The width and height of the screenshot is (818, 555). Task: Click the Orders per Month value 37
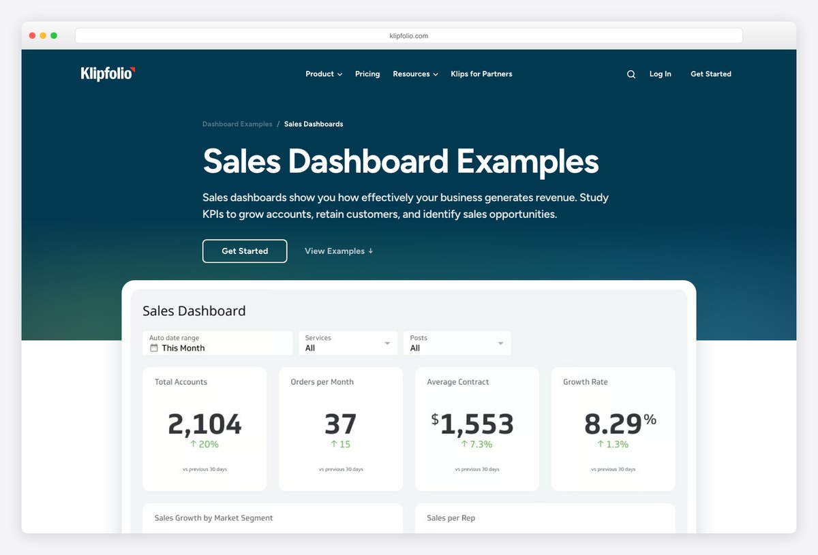(341, 424)
